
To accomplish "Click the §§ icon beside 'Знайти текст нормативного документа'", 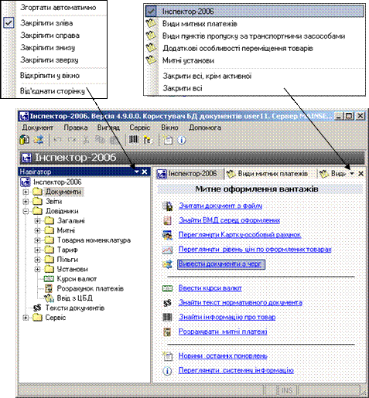I will point(168,303).
